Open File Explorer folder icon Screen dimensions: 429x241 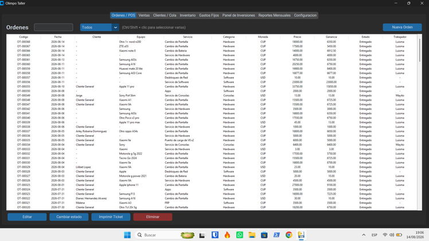point(252,235)
